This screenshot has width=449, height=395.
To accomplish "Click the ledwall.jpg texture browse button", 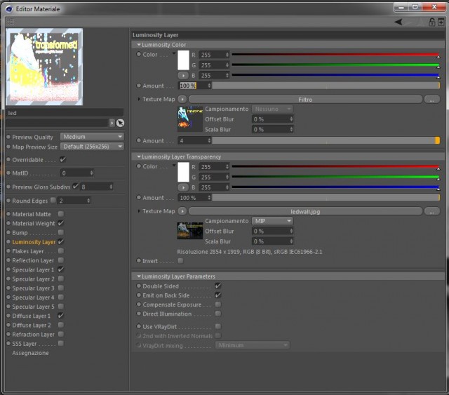I will tap(431, 211).
